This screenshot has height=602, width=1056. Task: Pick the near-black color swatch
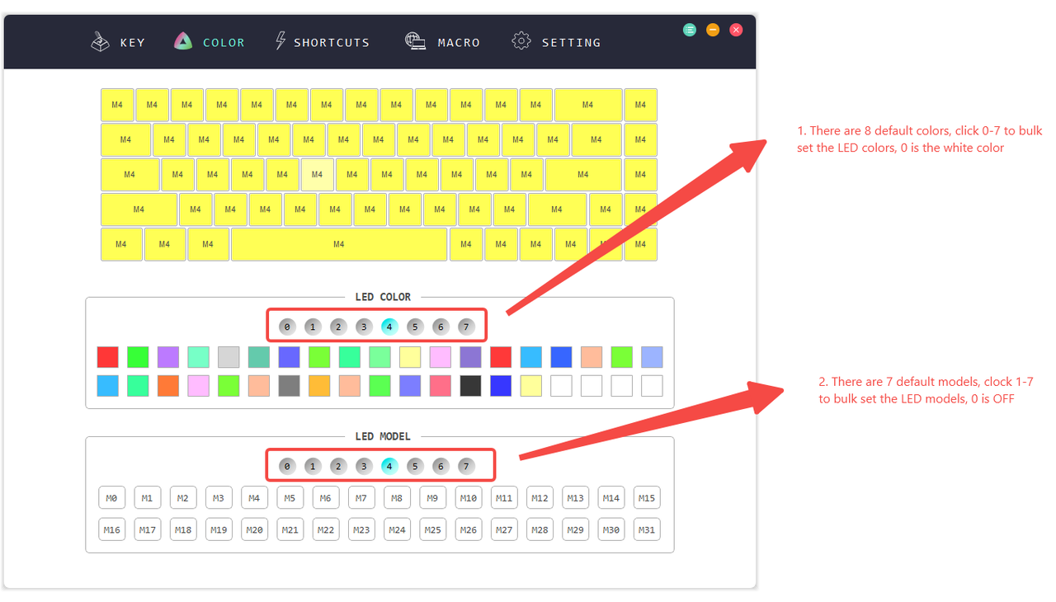point(470,386)
